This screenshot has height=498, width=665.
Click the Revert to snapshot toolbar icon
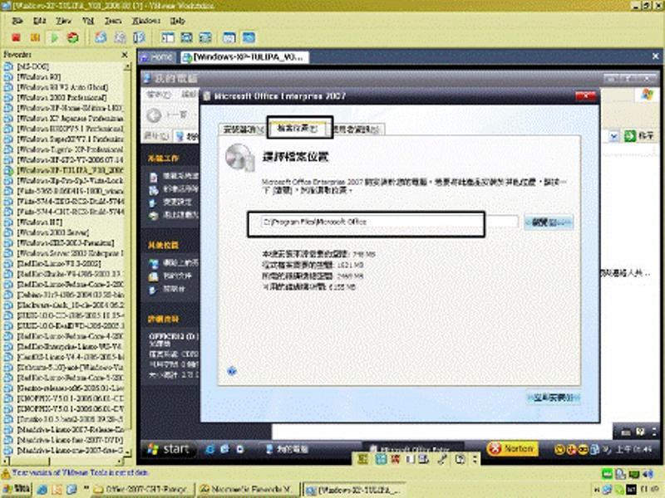[120, 37]
